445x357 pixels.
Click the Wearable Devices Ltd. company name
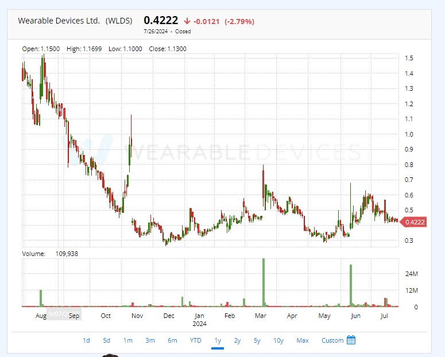coord(59,21)
